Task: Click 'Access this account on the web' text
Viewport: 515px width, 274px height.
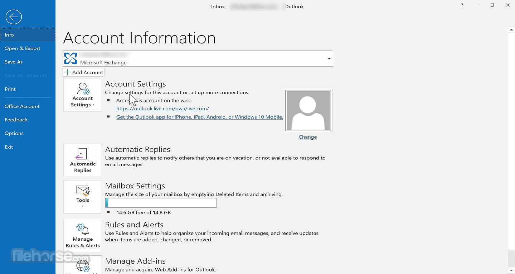Action: (154, 101)
